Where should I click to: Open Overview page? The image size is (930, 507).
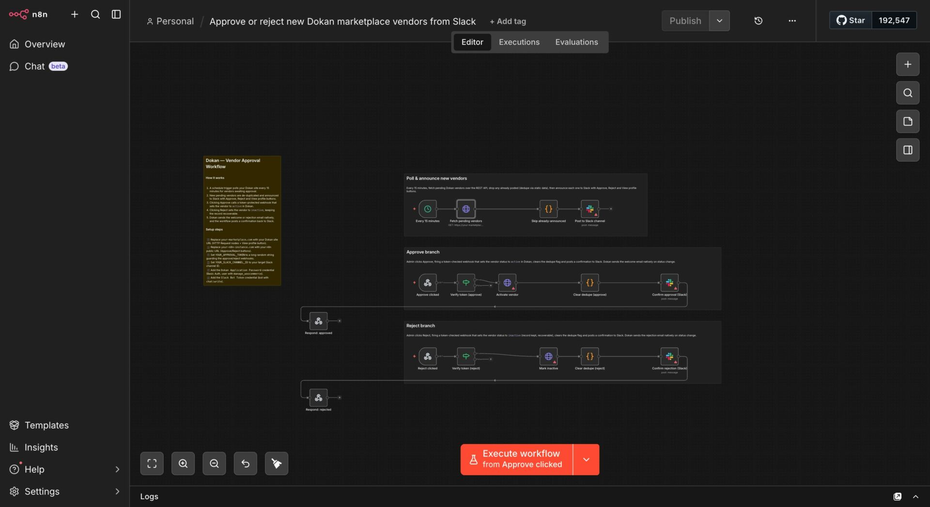pos(45,44)
